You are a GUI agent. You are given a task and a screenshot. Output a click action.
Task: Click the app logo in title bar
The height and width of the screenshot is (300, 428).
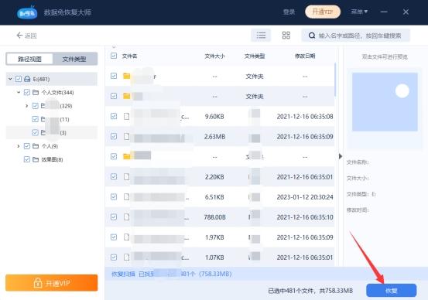[27, 12]
